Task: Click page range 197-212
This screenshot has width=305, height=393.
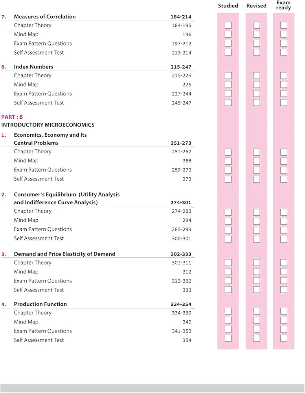Action: [181, 44]
